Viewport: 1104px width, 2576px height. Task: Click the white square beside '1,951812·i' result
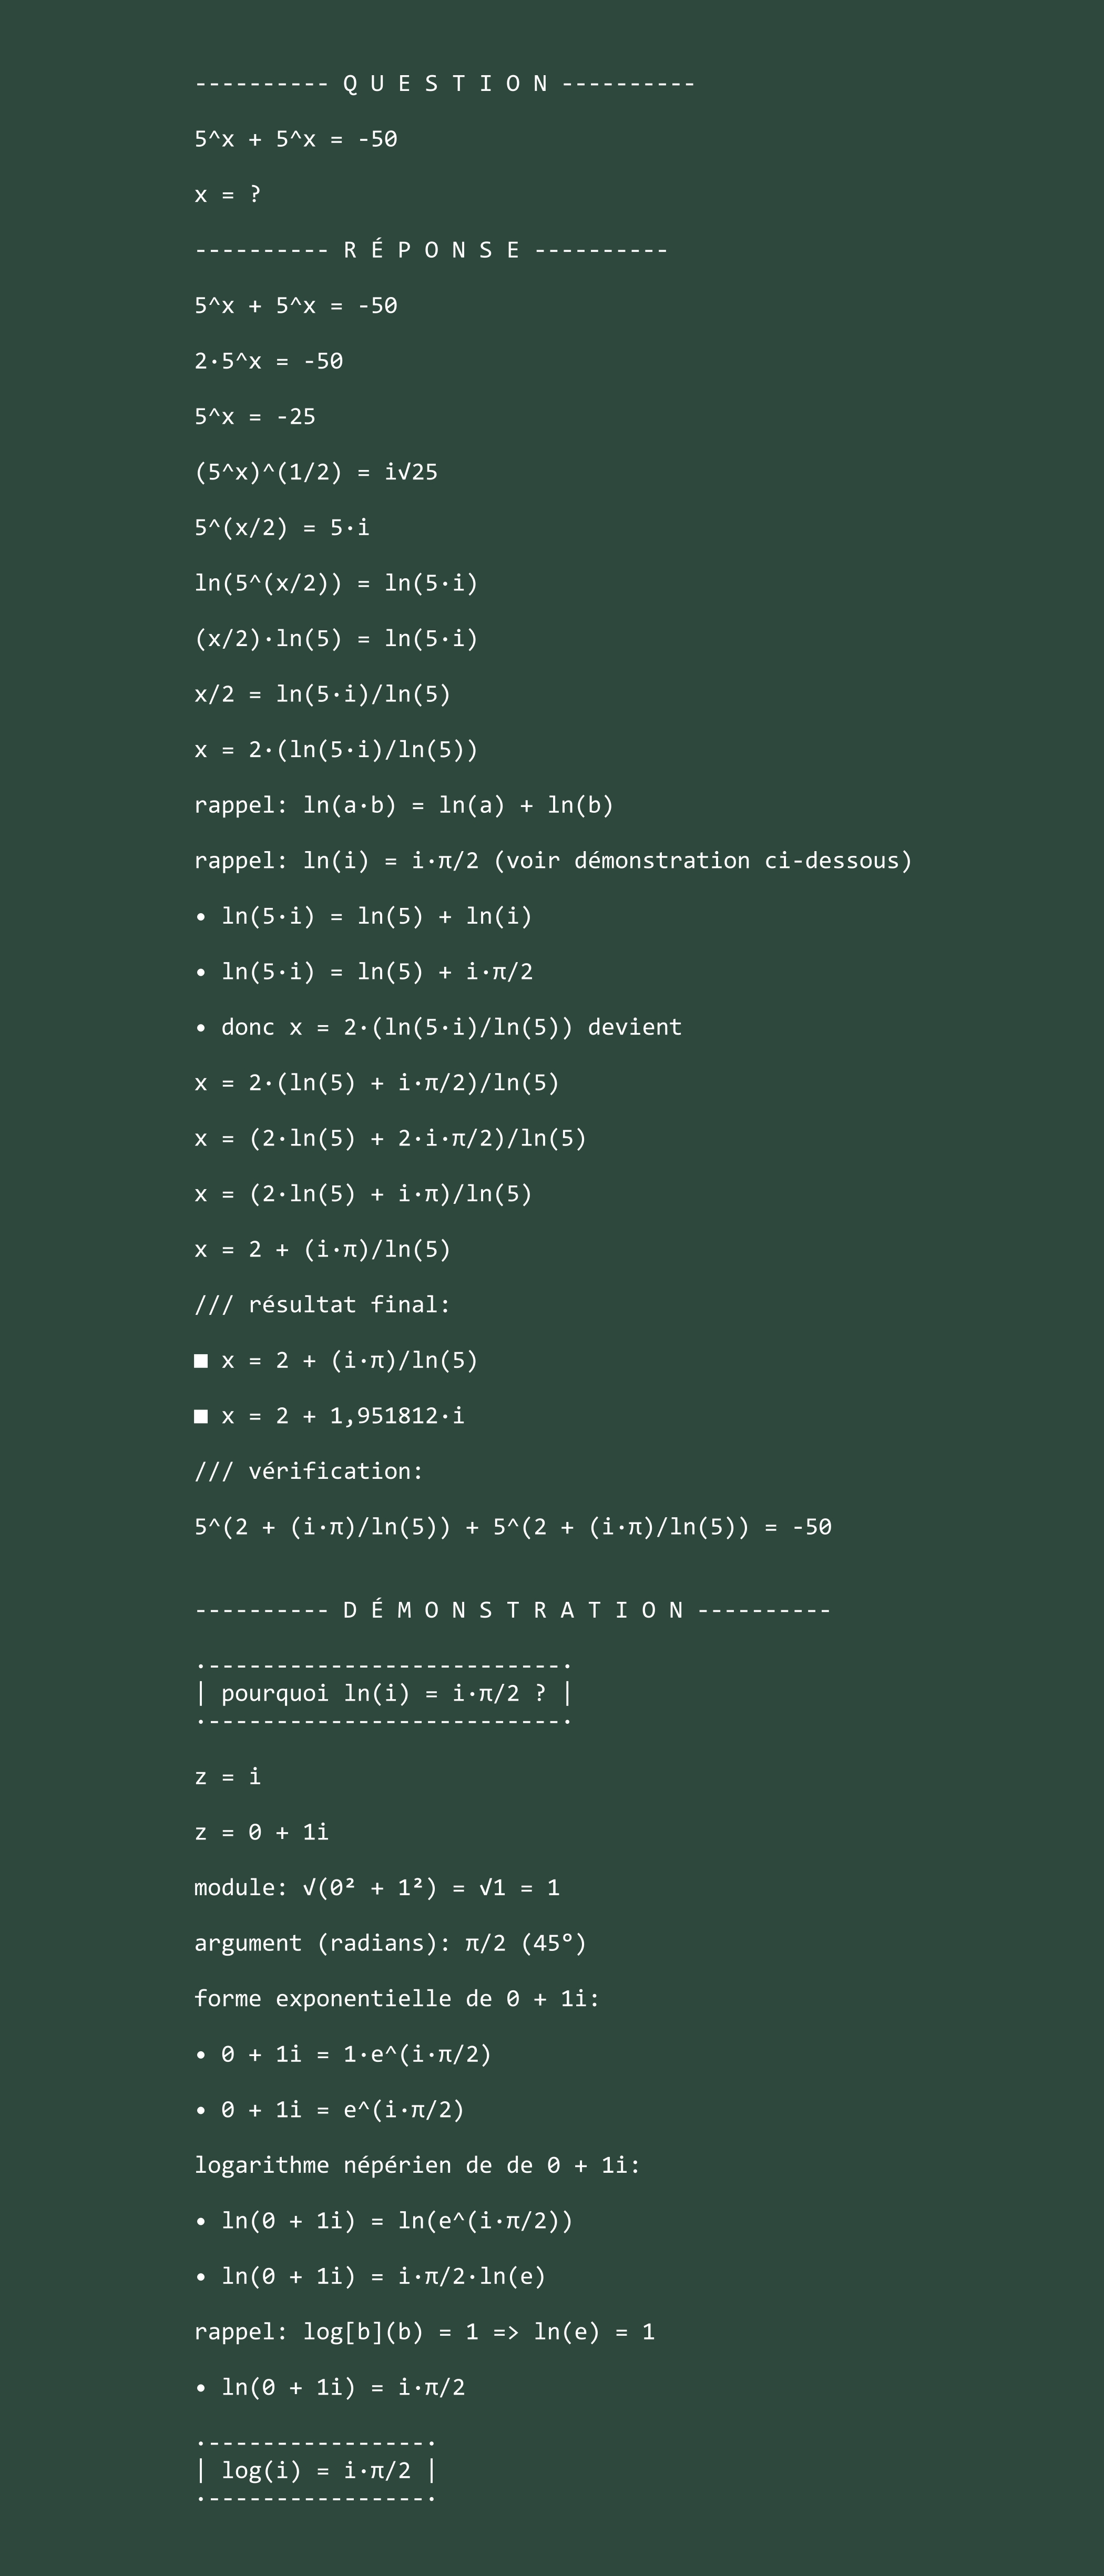point(201,1416)
